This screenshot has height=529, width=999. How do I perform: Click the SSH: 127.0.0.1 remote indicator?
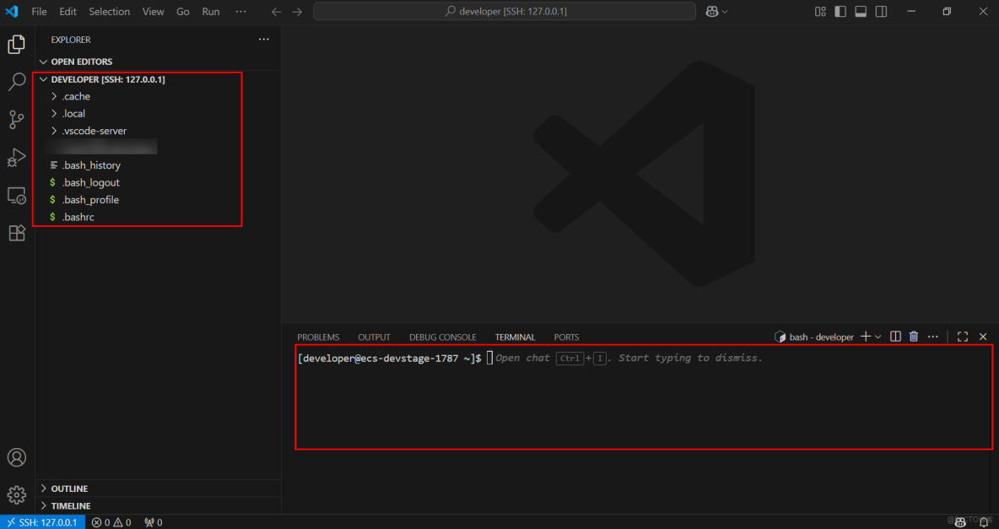(42, 522)
